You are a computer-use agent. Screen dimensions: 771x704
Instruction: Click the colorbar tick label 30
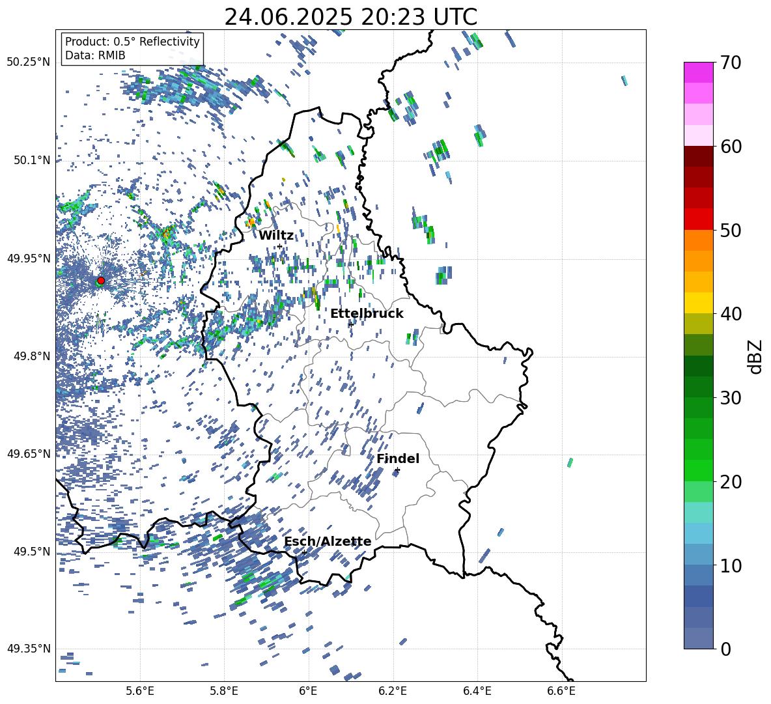(731, 398)
